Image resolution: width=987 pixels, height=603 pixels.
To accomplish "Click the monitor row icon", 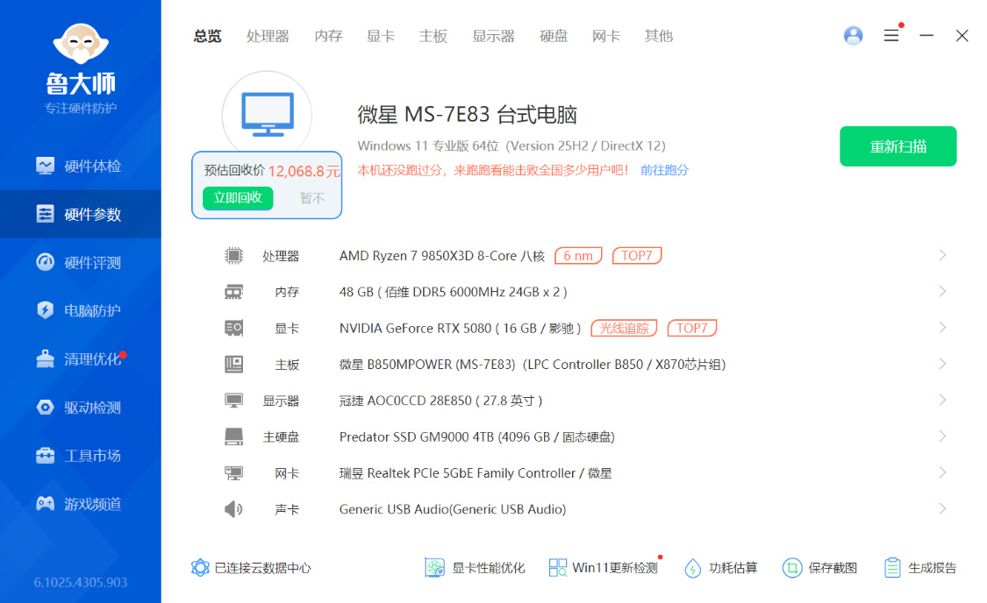I will [233, 401].
